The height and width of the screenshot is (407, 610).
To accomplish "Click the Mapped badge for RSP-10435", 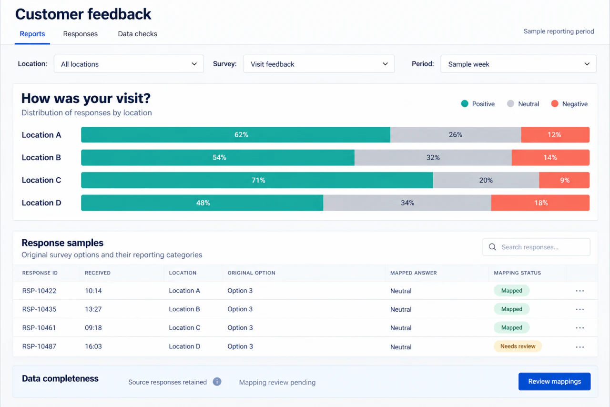I will [511, 309].
